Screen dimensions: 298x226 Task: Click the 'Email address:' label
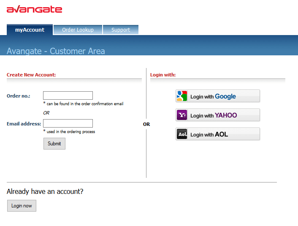point(24,124)
